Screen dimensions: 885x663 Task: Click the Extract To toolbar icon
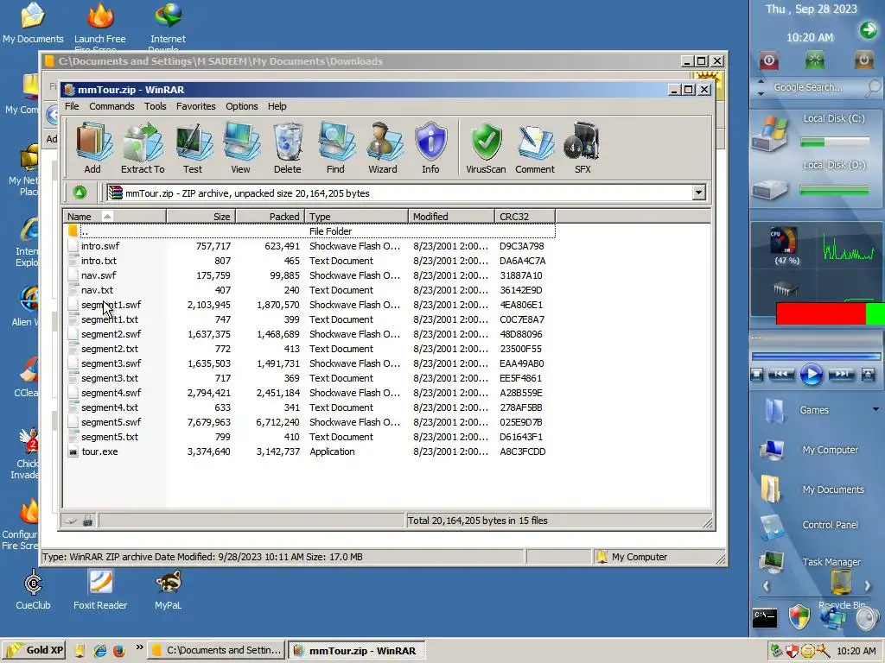click(x=143, y=148)
